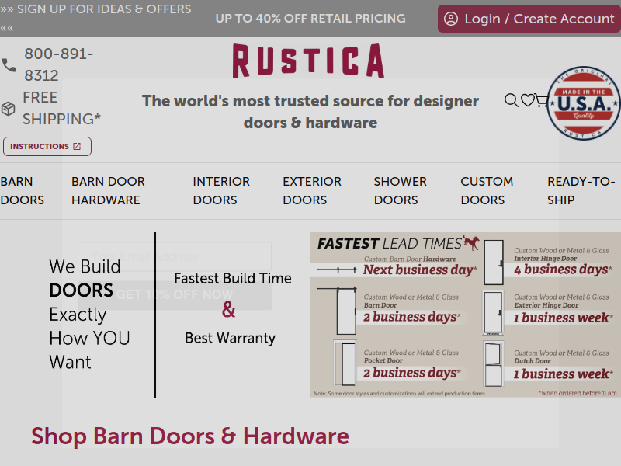
Task: Click the world's most trusted source tagline
Action: pyautogui.click(x=310, y=112)
